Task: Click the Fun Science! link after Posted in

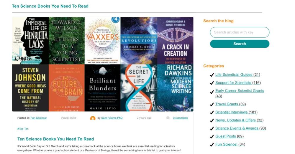Action: (x=39, y=118)
